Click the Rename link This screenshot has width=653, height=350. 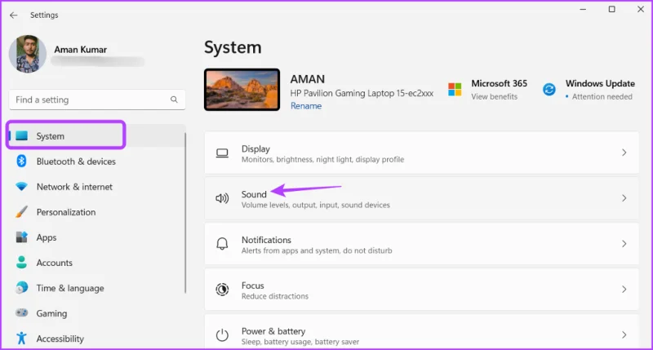[305, 106]
